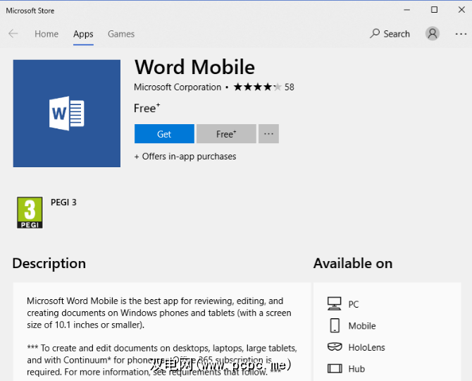This screenshot has width=472, height=381.
Task: Click the Description heading
Action: (x=49, y=263)
